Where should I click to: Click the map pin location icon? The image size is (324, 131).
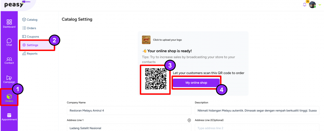189,120
